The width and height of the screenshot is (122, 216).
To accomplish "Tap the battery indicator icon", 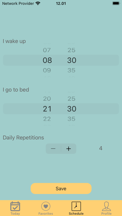I will tap(116, 3).
